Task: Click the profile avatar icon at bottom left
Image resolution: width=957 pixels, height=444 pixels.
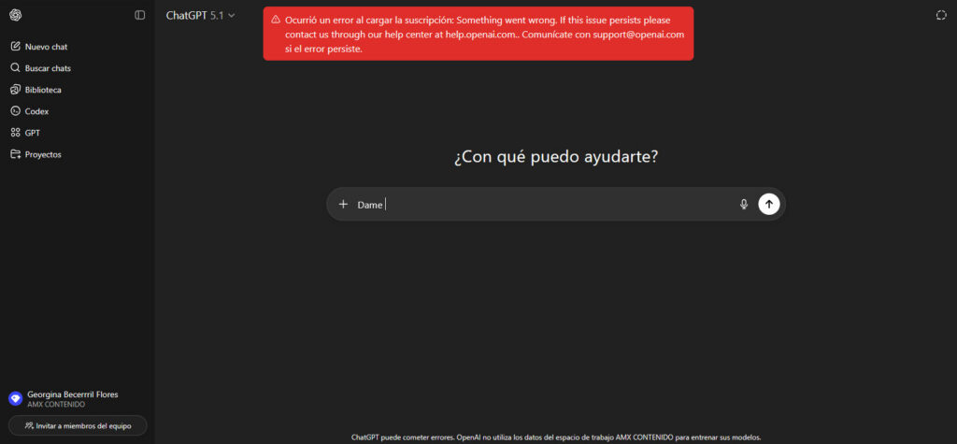Action: tap(15, 398)
